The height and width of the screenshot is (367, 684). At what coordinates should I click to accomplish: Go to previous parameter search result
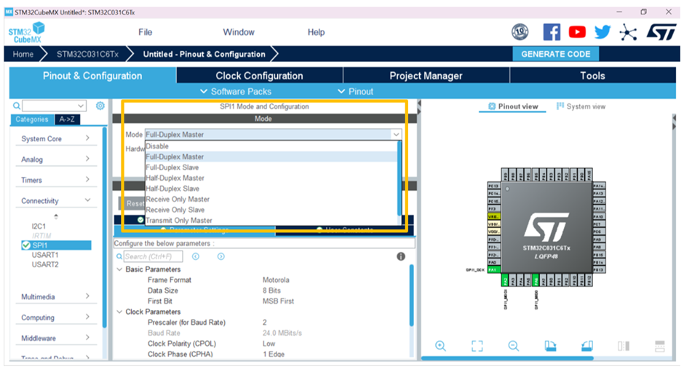(196, 256)
